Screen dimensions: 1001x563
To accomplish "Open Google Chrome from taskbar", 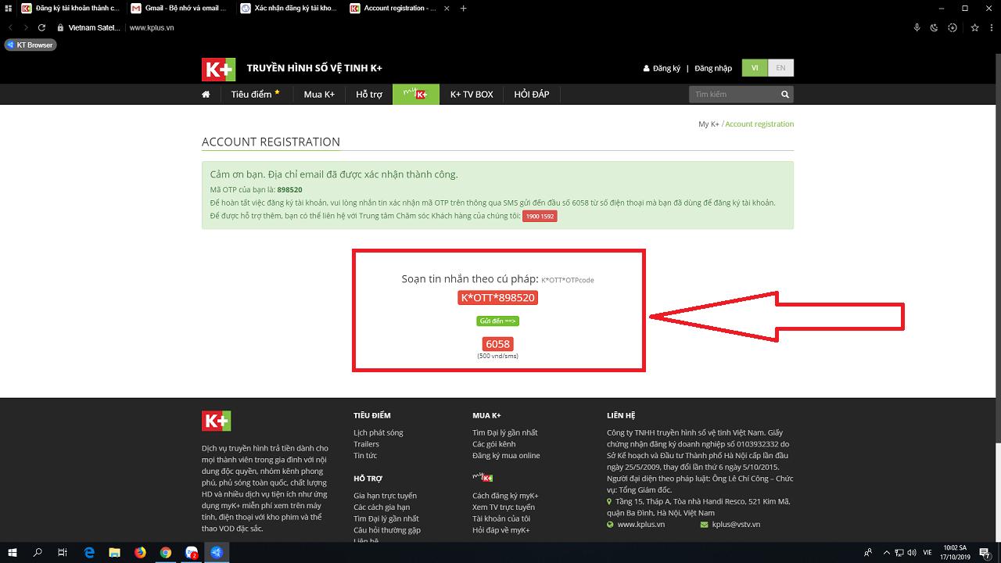I will (166, 553).
